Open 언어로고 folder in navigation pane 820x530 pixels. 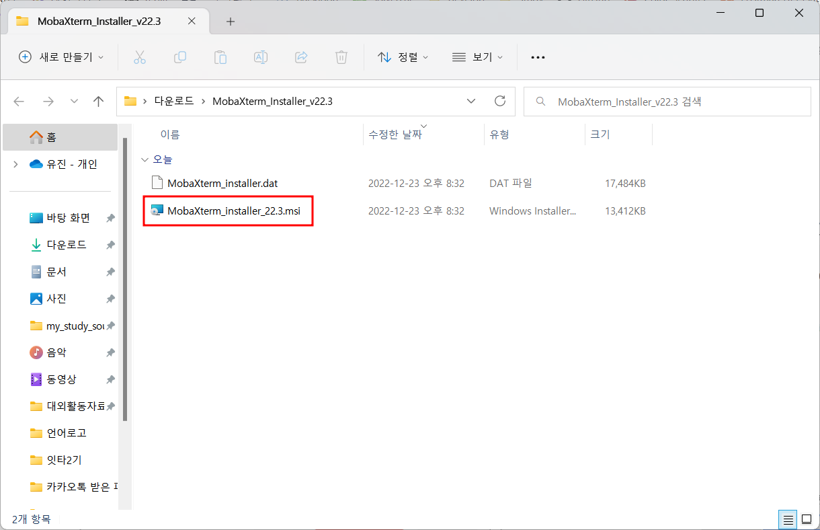click(66, 433)
